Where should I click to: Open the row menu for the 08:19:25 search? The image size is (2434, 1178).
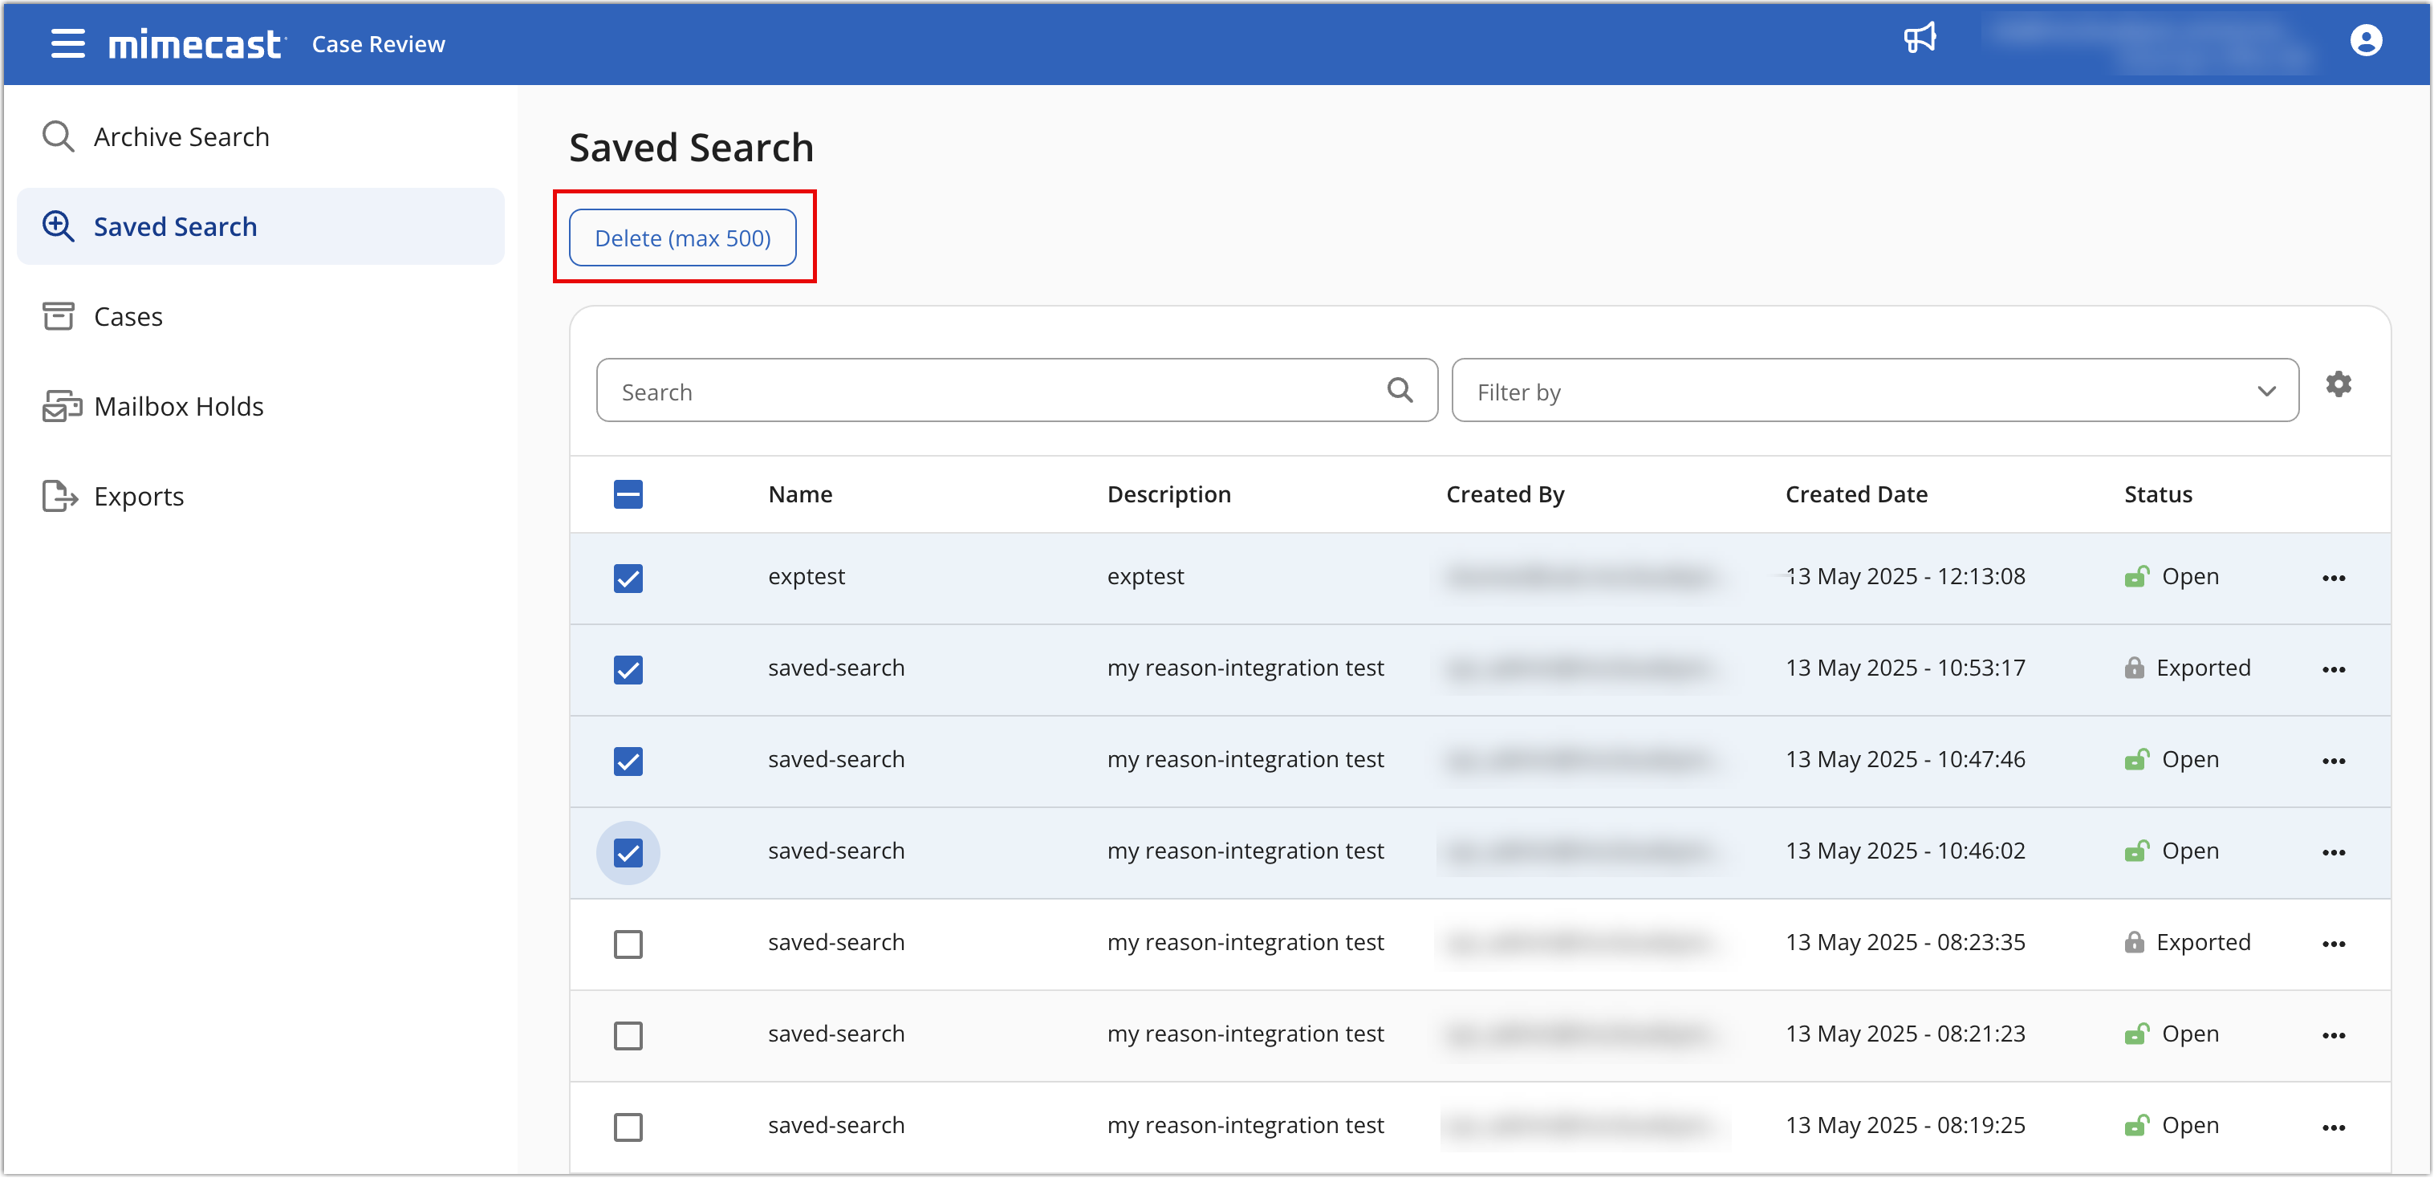[x=2333, y=1127]
